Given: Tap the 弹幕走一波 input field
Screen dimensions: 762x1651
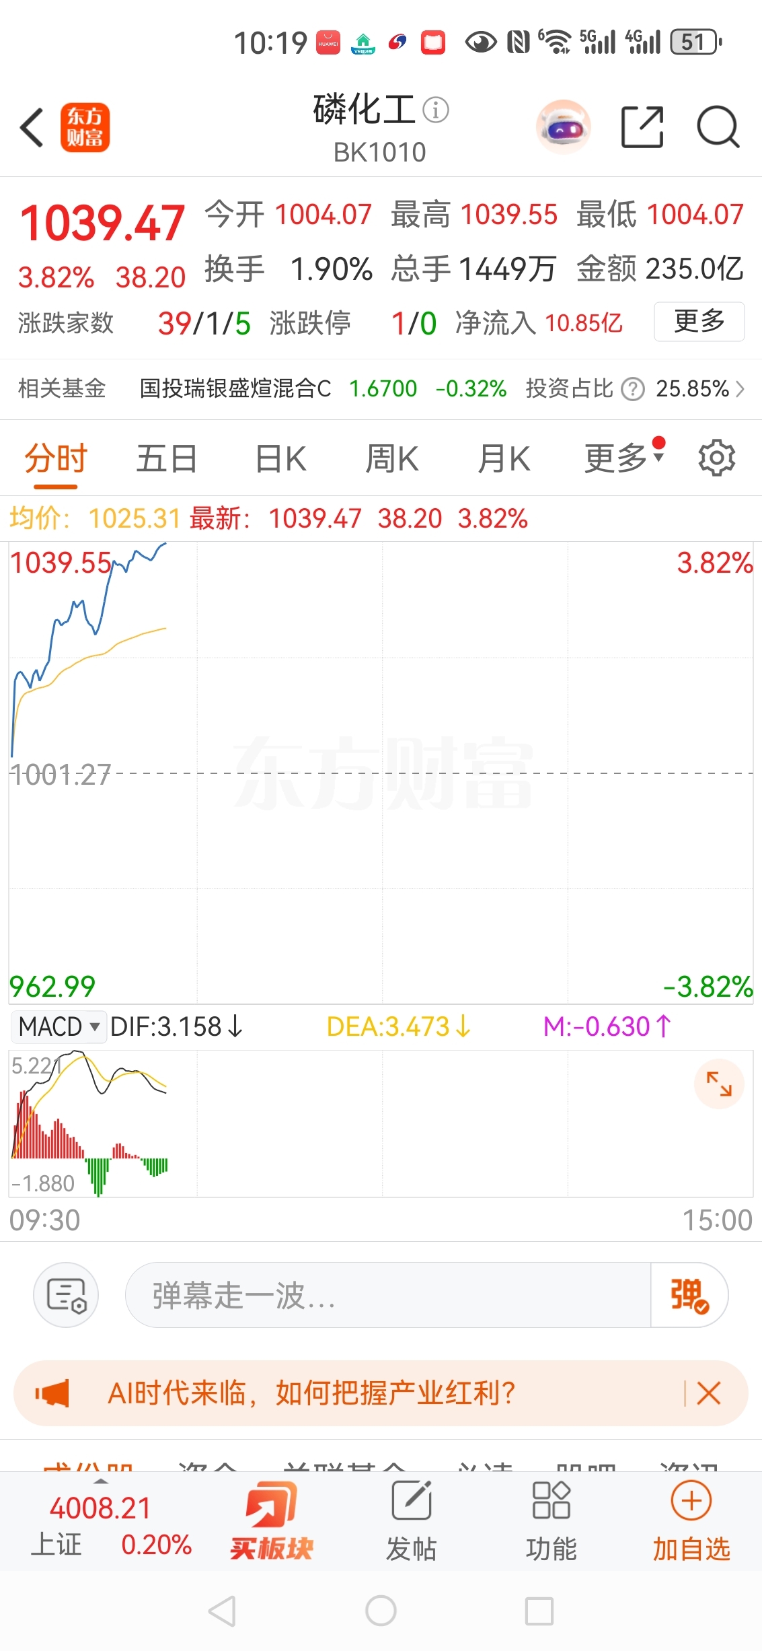Looking at the screenshot, I should (x=387, y=1295).
